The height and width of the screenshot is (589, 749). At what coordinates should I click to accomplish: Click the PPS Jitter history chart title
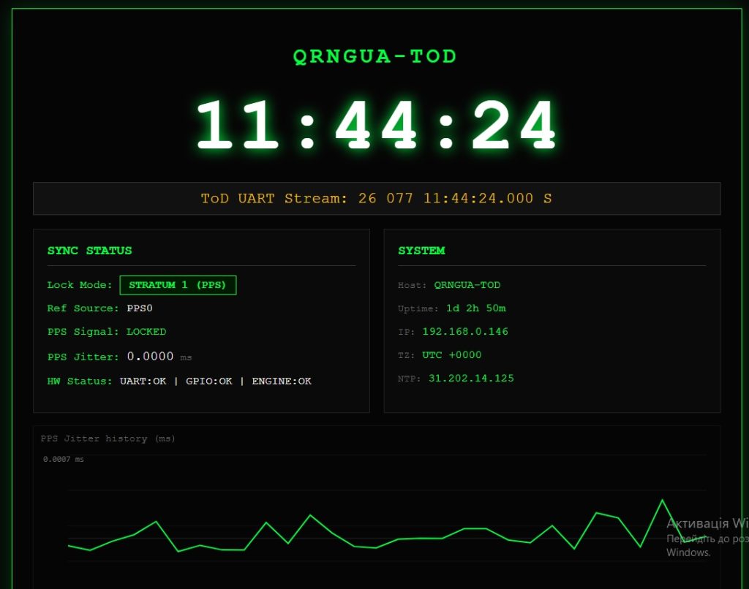pyautogui.click(x=108, y=438)
